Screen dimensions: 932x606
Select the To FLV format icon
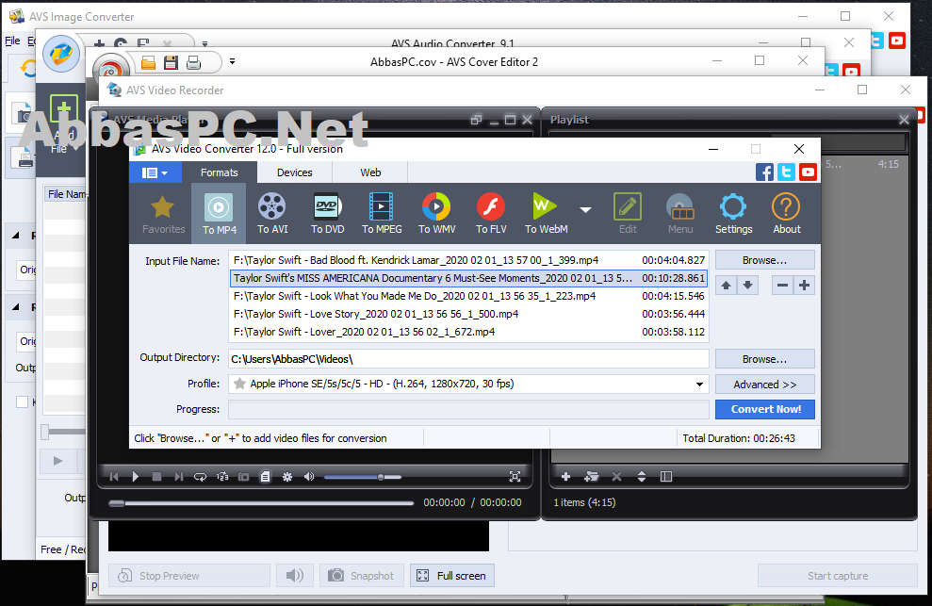(x=491, y=214)
